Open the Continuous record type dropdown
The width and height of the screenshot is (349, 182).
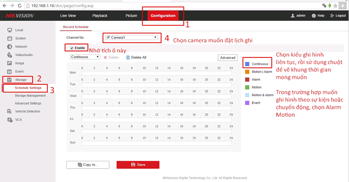coord(85,57)
